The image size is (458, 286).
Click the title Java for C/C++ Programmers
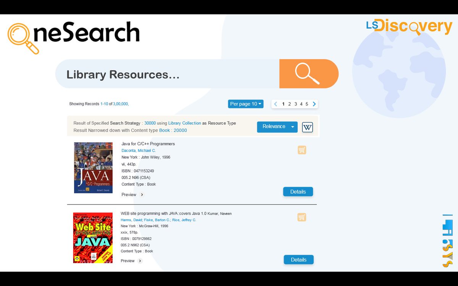[x=148, y=144]
